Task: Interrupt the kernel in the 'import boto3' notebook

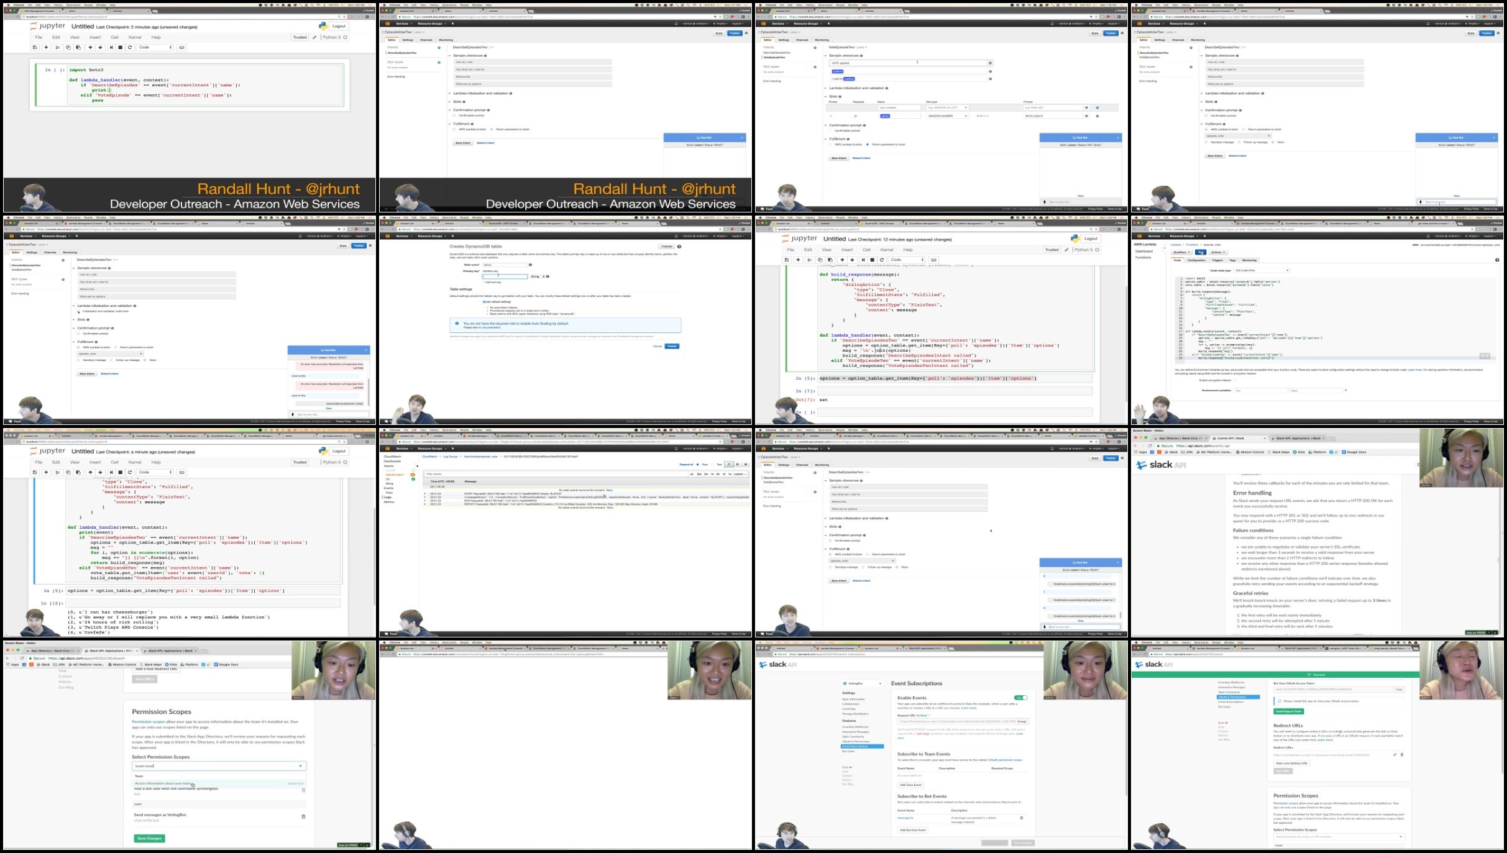Action: pyautogui.click(x=121, y=47)
